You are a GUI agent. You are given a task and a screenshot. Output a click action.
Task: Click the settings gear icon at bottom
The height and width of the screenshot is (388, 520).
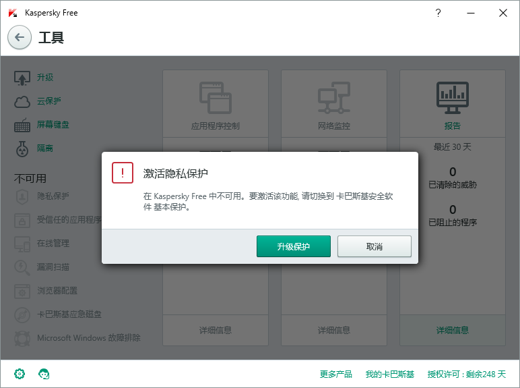[x=20, y=374]
